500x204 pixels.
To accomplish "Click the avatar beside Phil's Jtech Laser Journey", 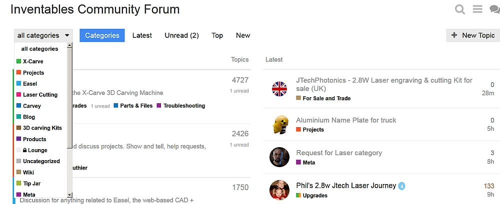I will pos(279,190).
